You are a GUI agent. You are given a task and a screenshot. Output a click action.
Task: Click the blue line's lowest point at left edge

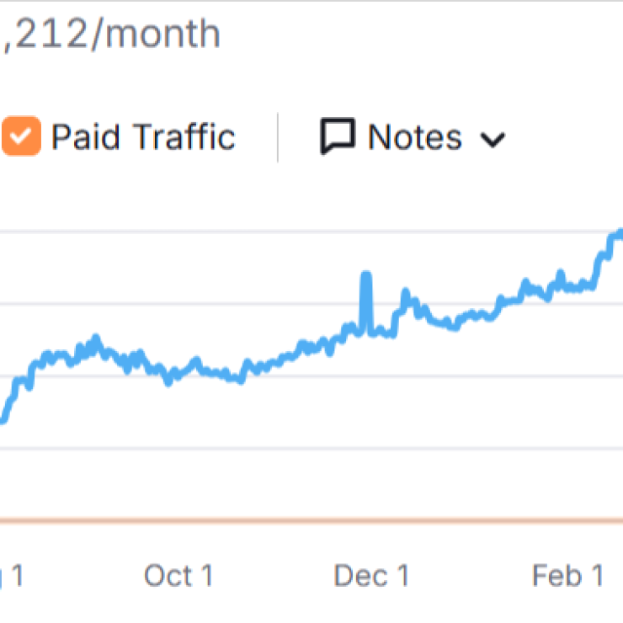(x=3, y=418)
